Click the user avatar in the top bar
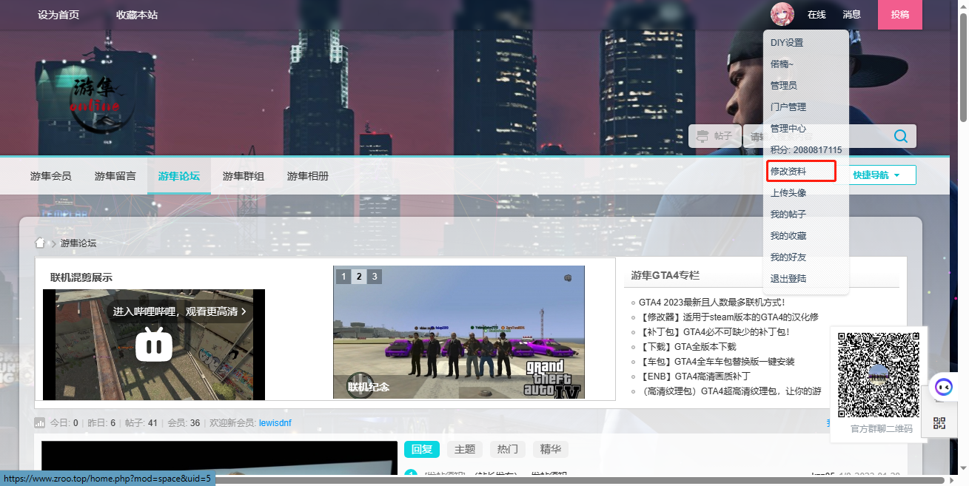Viewport: 969px width, 486px height. (x=782, y=14)
